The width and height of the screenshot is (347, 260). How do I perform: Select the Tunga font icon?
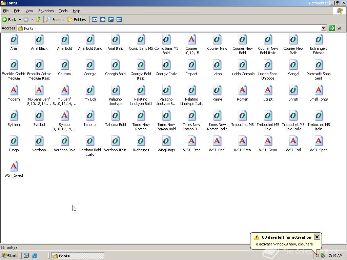click(x=14, y=141)
